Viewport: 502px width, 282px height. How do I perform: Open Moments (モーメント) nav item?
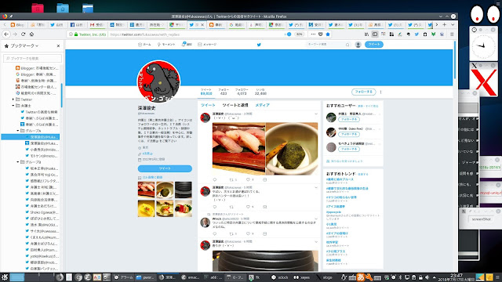[x=166, y=45]
